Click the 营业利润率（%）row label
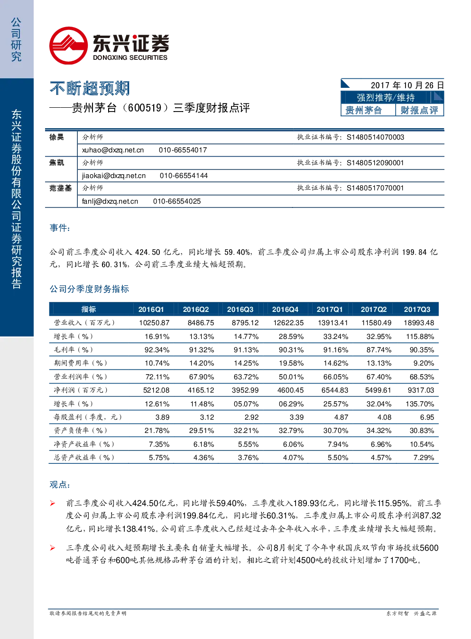471x639 pixels. click(x=81, y=377)
